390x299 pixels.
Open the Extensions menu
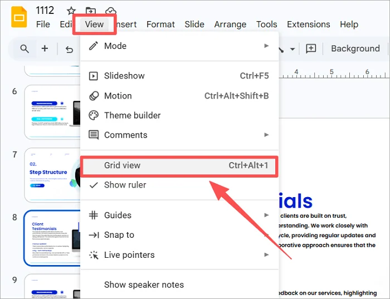click(x=309, y=24)
